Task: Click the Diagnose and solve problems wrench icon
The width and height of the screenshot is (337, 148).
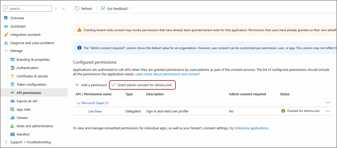Action: click(x=6, y=43)
